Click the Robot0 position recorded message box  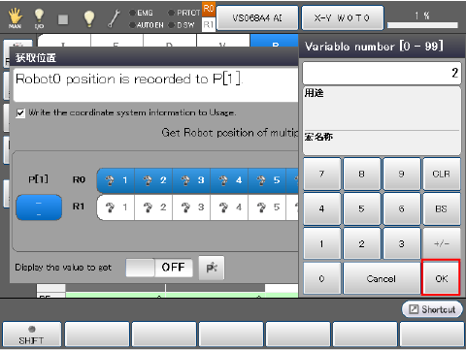tap(155, 84)
